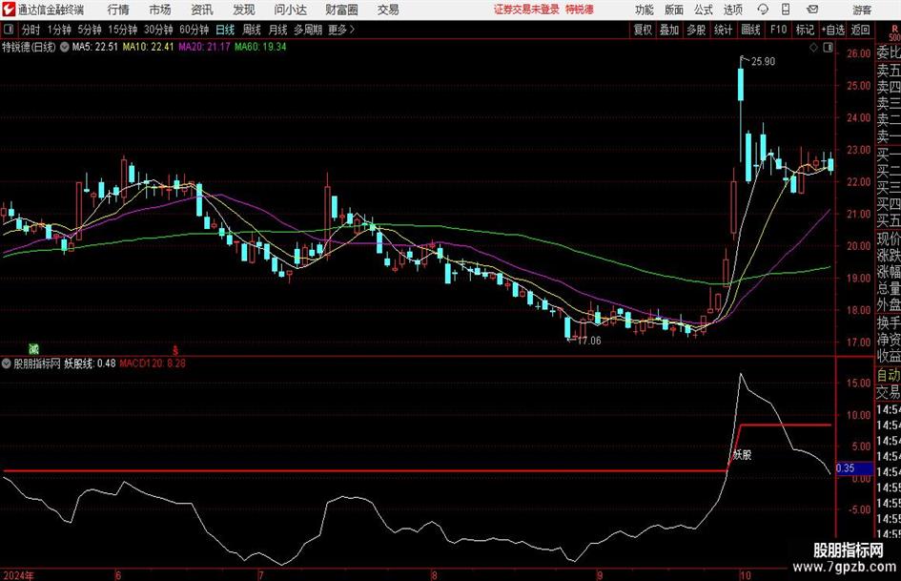Click the 多股 multi-stock button
Viewport: 901px width, 581px height.
696,30
